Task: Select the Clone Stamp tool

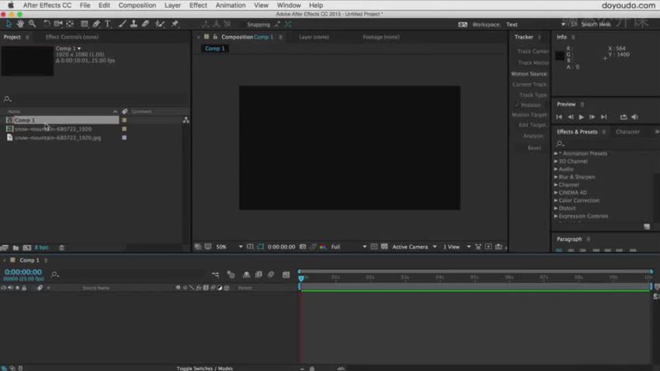Action: (134, 24)
